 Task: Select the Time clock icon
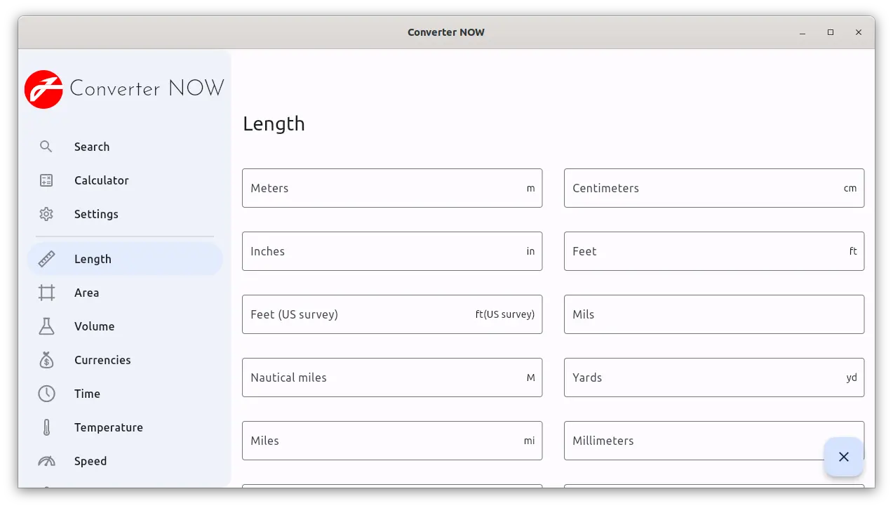pyautogui.click(x=46, y=394)
